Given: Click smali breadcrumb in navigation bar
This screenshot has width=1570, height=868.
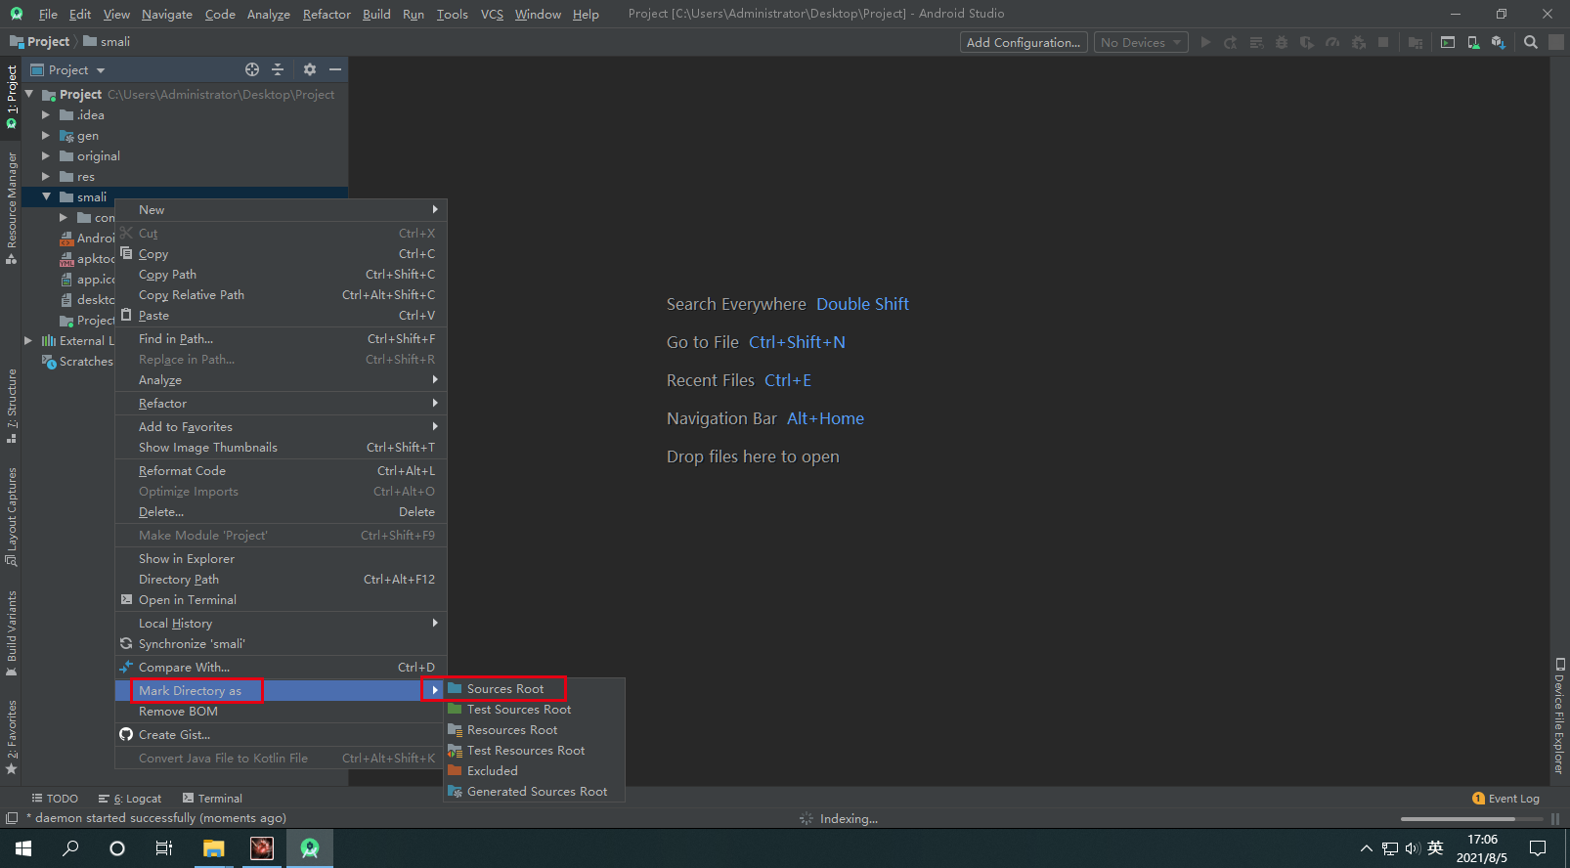Looking at the screenshot, I should pos(107,41).
